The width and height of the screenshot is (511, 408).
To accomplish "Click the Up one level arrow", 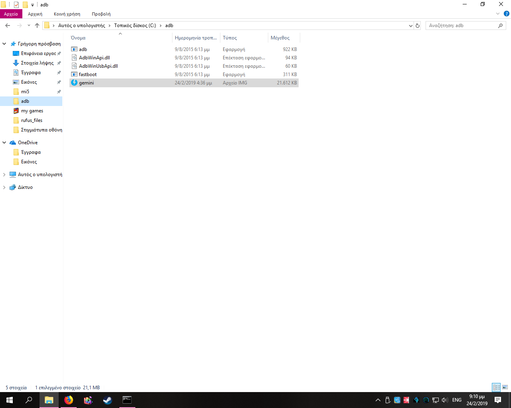I will (x=37, y=25).
